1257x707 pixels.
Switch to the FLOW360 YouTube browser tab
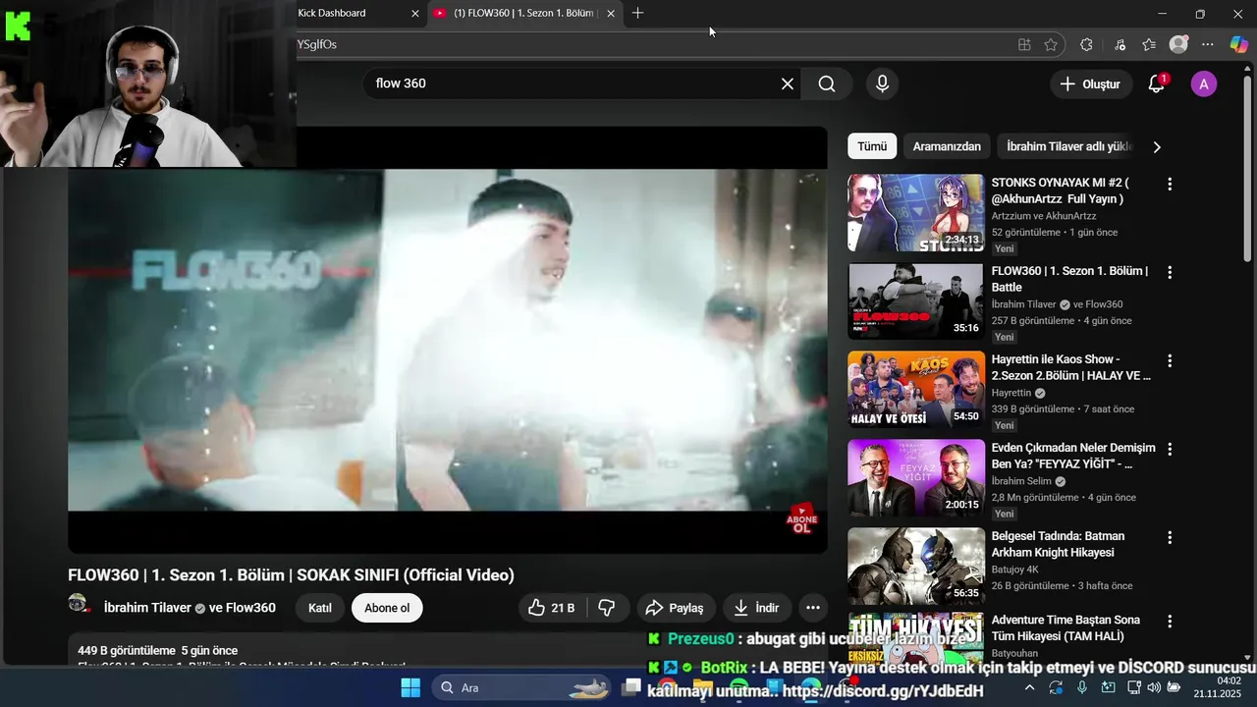click(525, 13)
